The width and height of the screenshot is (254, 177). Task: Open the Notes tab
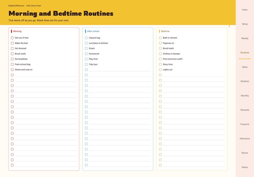coord(245,167)
